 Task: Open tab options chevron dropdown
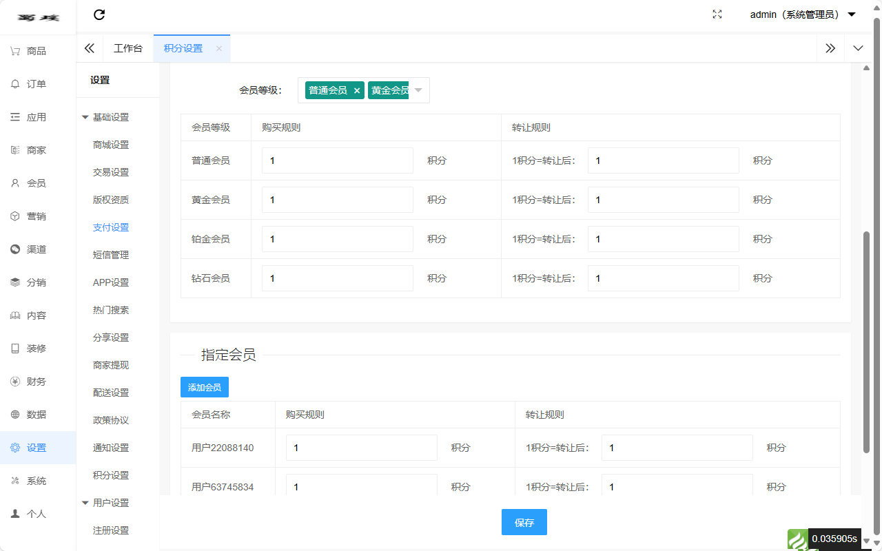coord(858,48)
